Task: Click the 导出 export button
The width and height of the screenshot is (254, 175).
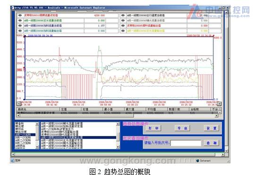Action: tap(182, 128)
